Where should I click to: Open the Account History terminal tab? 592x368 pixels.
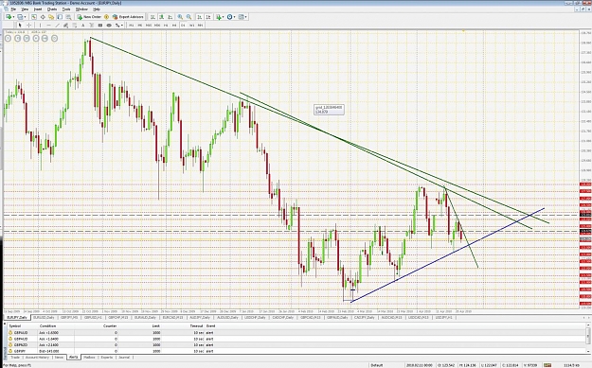37,357
